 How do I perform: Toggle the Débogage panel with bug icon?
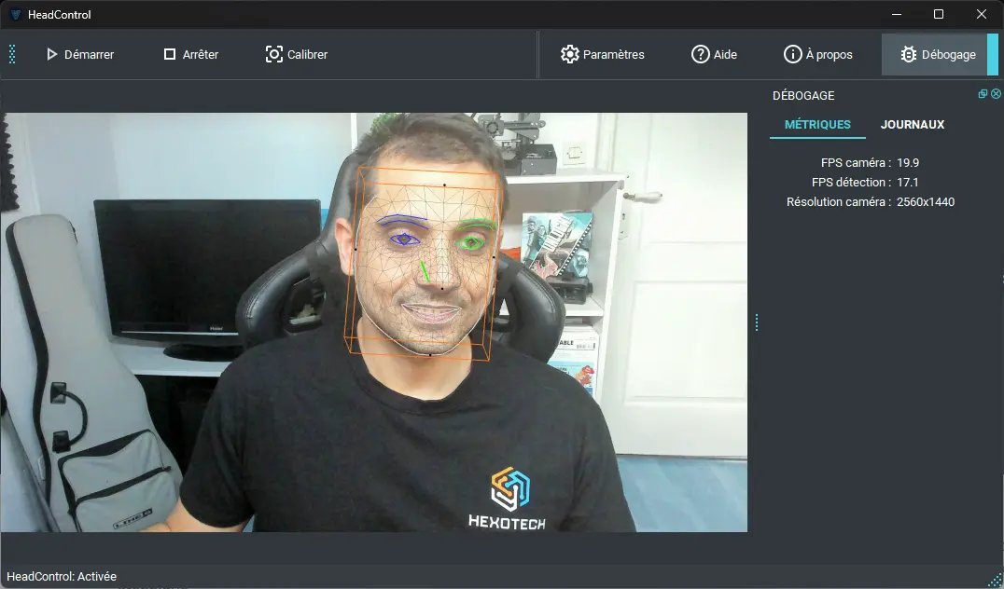[x=908, y=55]
